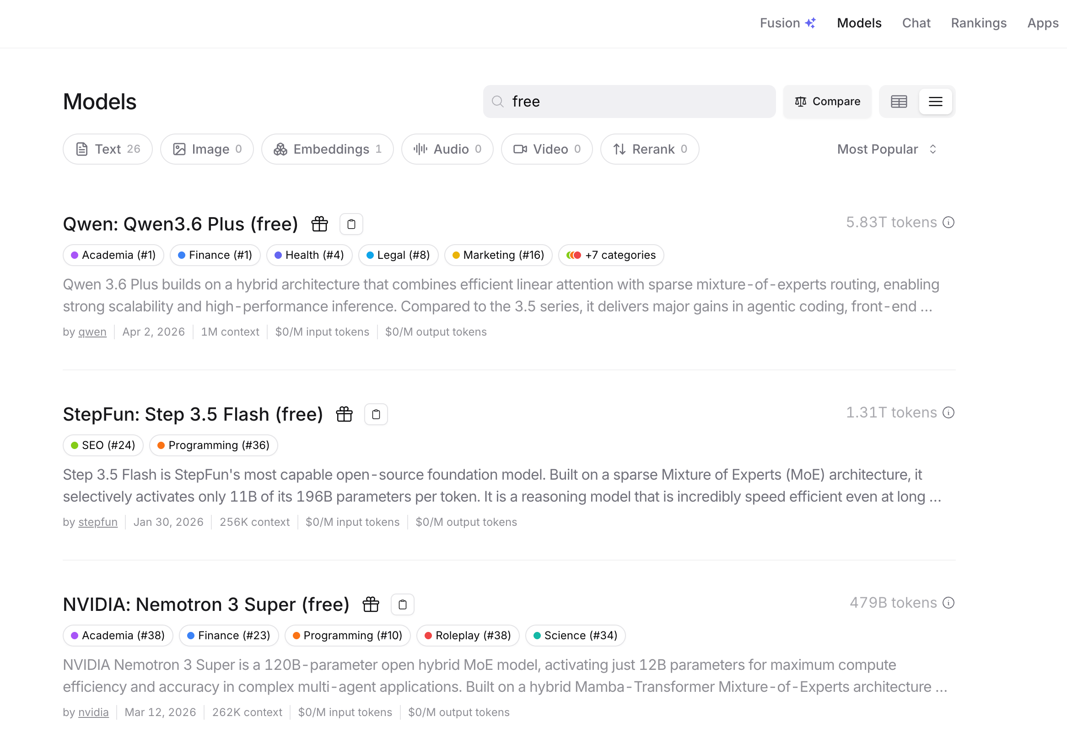Screen dimensions: 1067x738
Task: Open the Fusion nav item
Action: click(787, 23)
